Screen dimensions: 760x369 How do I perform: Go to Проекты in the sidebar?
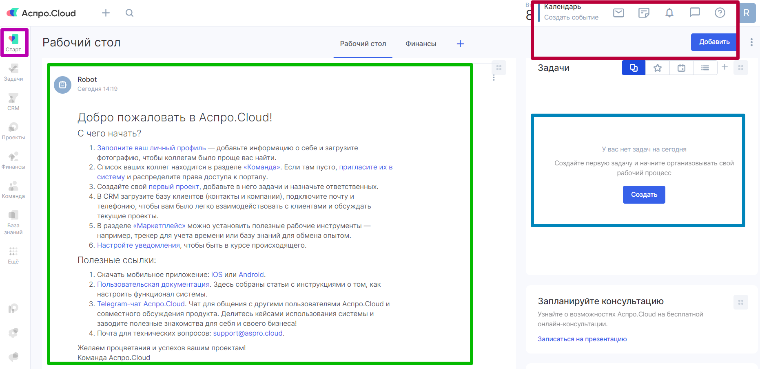point(13,131)
